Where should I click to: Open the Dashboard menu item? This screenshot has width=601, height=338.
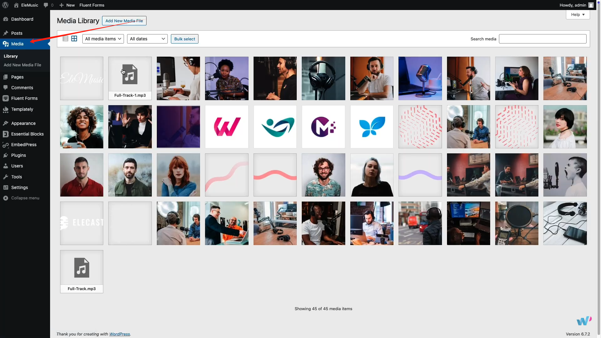click(22, 19)
